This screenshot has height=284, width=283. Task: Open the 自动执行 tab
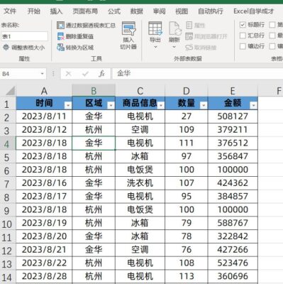[211, 11]
